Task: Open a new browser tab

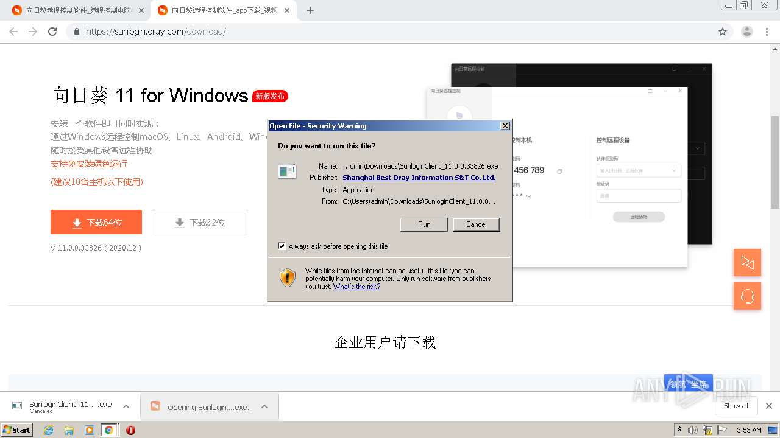Action: 310,10
